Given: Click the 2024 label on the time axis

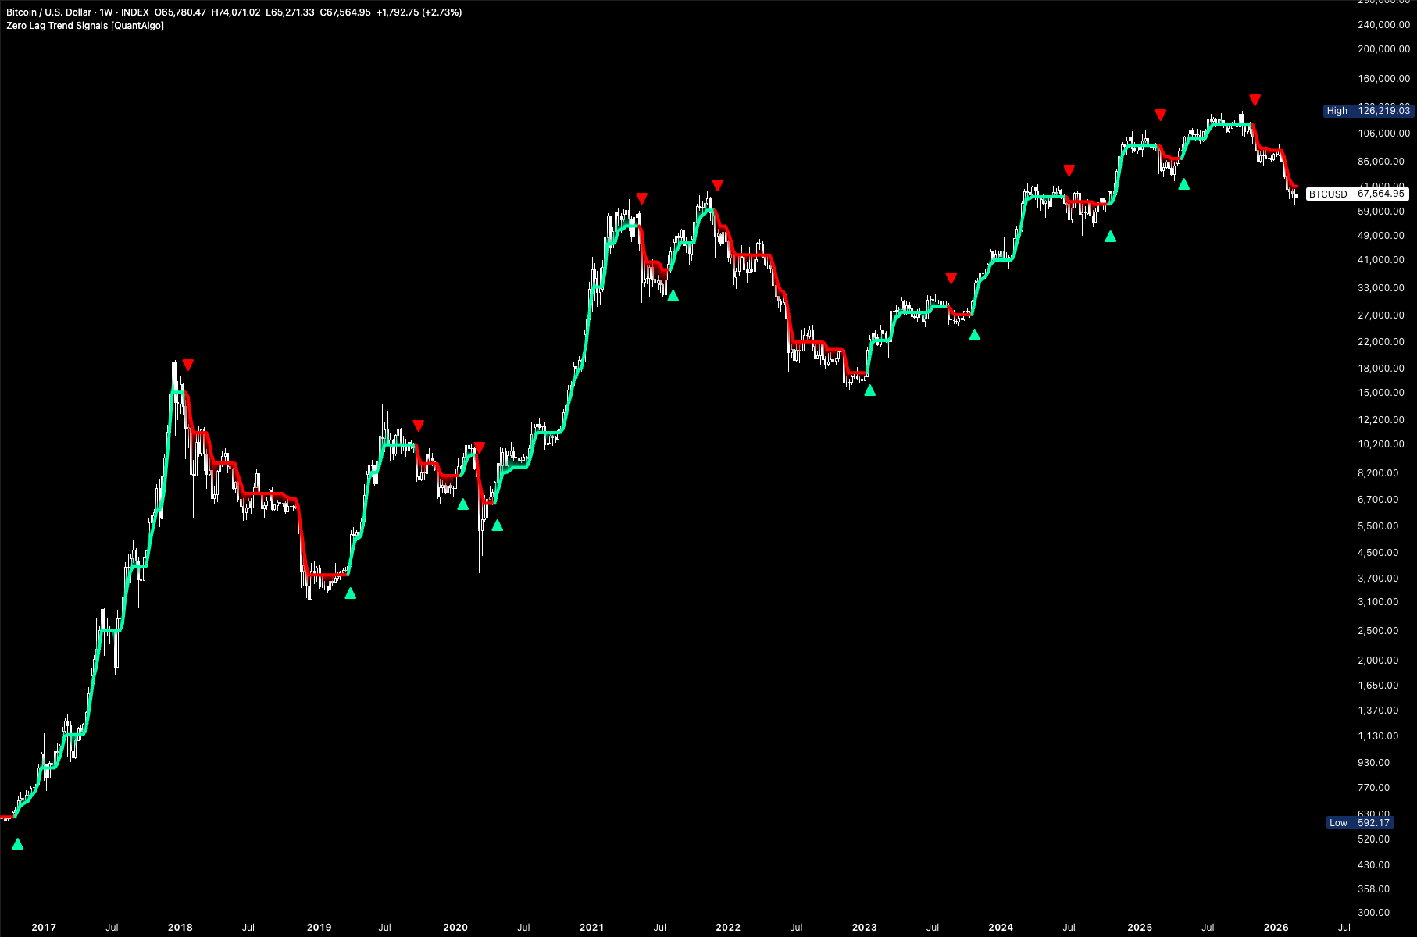Looking at the screenshot, I should [x=1001, y=928].
